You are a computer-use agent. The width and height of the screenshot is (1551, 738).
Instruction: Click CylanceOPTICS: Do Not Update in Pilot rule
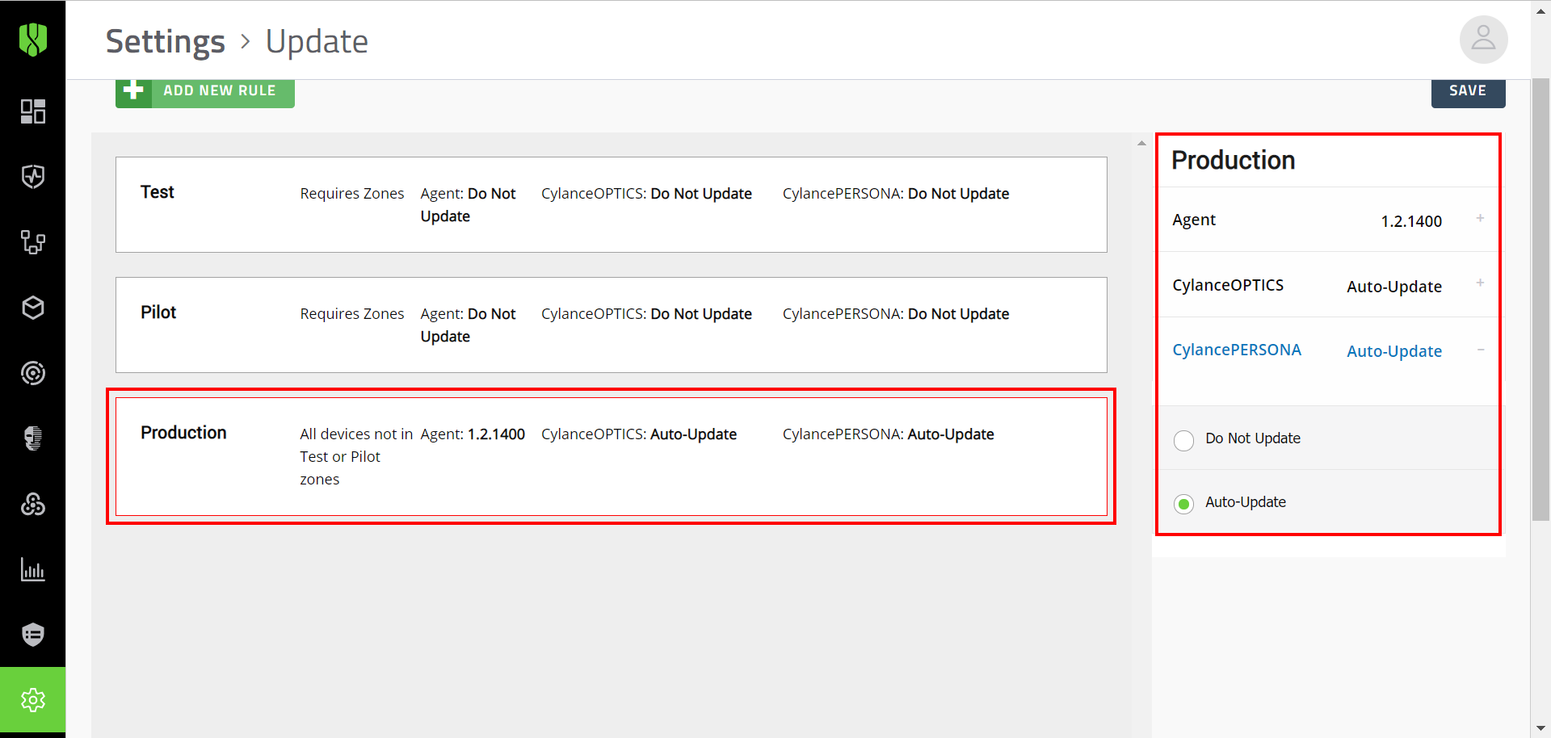[x=646, y=314]
